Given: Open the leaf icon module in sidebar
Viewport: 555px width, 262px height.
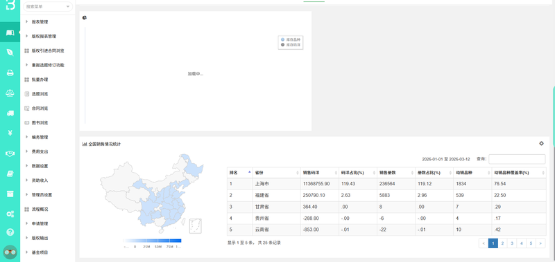Looking at the screenshot, I should (10, 53).
